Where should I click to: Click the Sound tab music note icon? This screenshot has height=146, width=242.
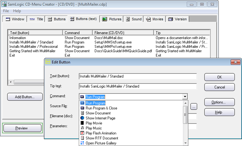pos(128,19)
